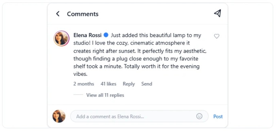
Task: Click the Reply link under the comment
Action: click(x=129, y=84)
